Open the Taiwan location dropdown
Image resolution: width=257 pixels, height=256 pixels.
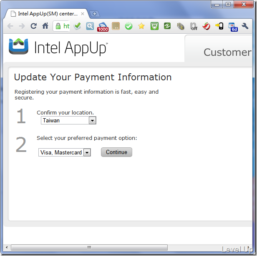[68, 120]
